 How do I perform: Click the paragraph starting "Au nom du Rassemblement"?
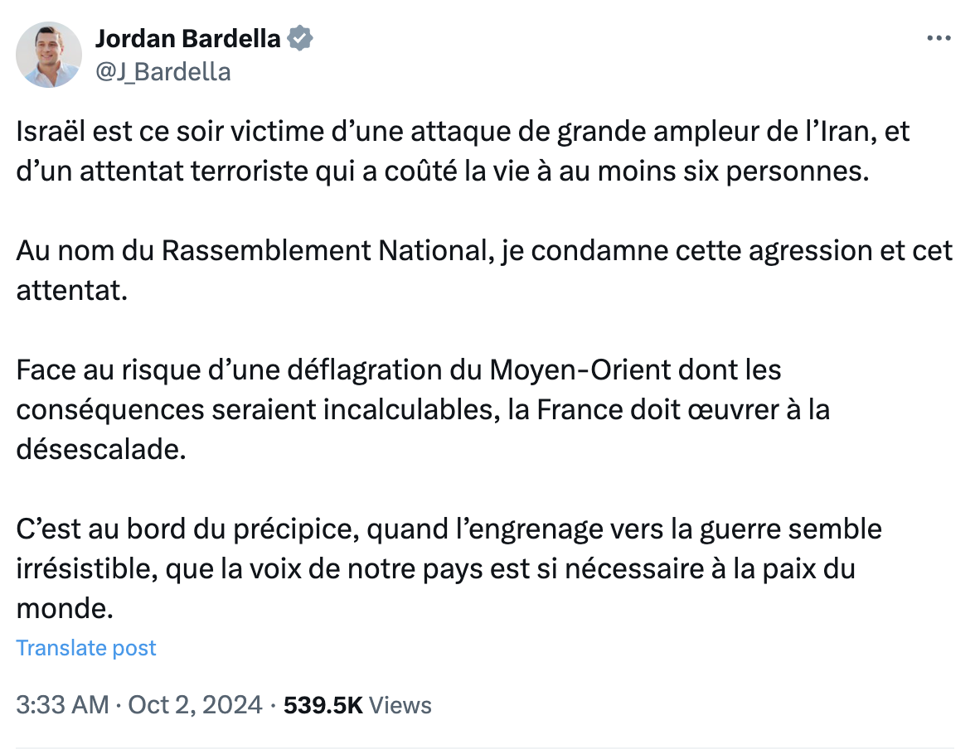[x=484, y=270]
